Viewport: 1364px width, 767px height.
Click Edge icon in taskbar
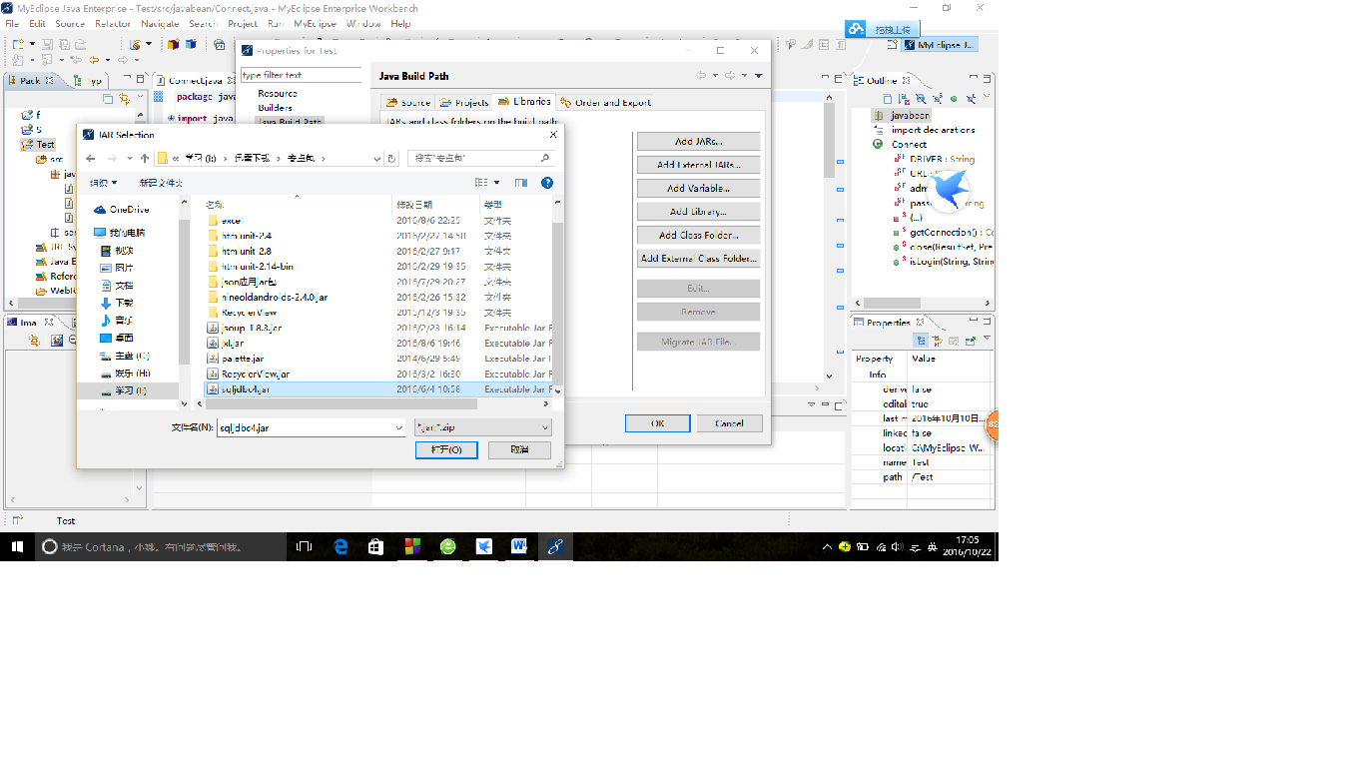[x=341, y=546]
